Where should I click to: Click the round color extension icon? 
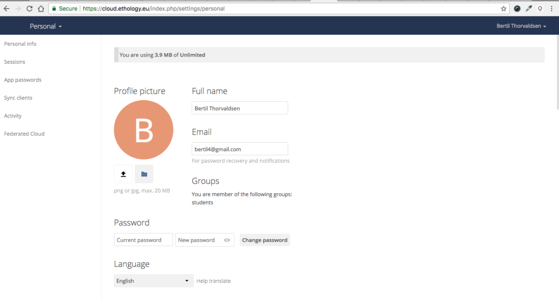[517, 9]
